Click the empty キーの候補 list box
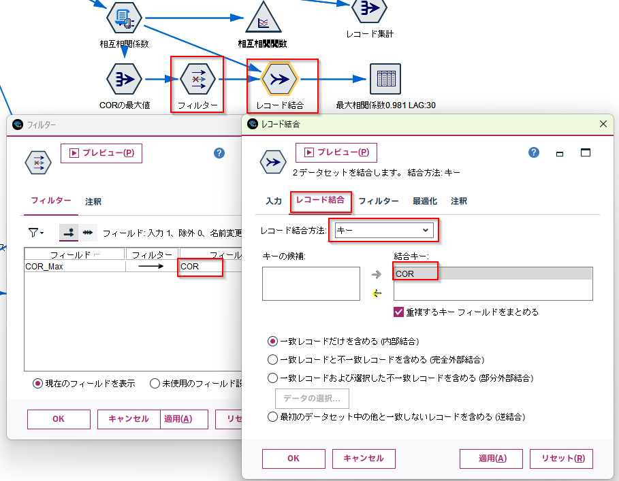 [311, 284]
